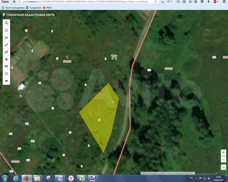Open the map layers panel
The height and width of the screenshot is (182, 228).
(6, 38)
